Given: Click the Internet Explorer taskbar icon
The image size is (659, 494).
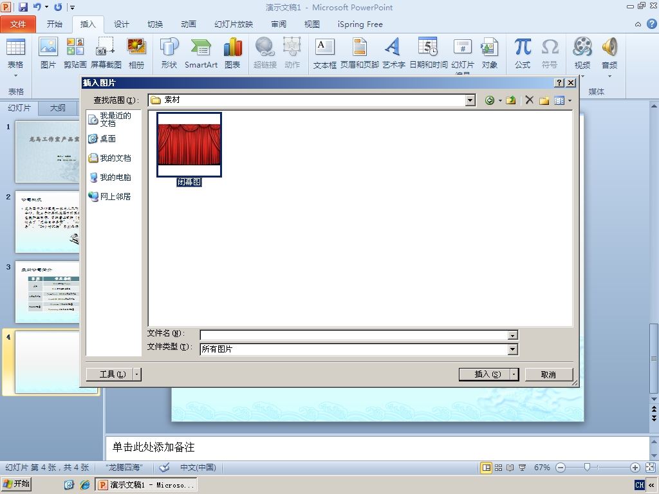Looking at the screenshot, I should (x=85, y=485).
